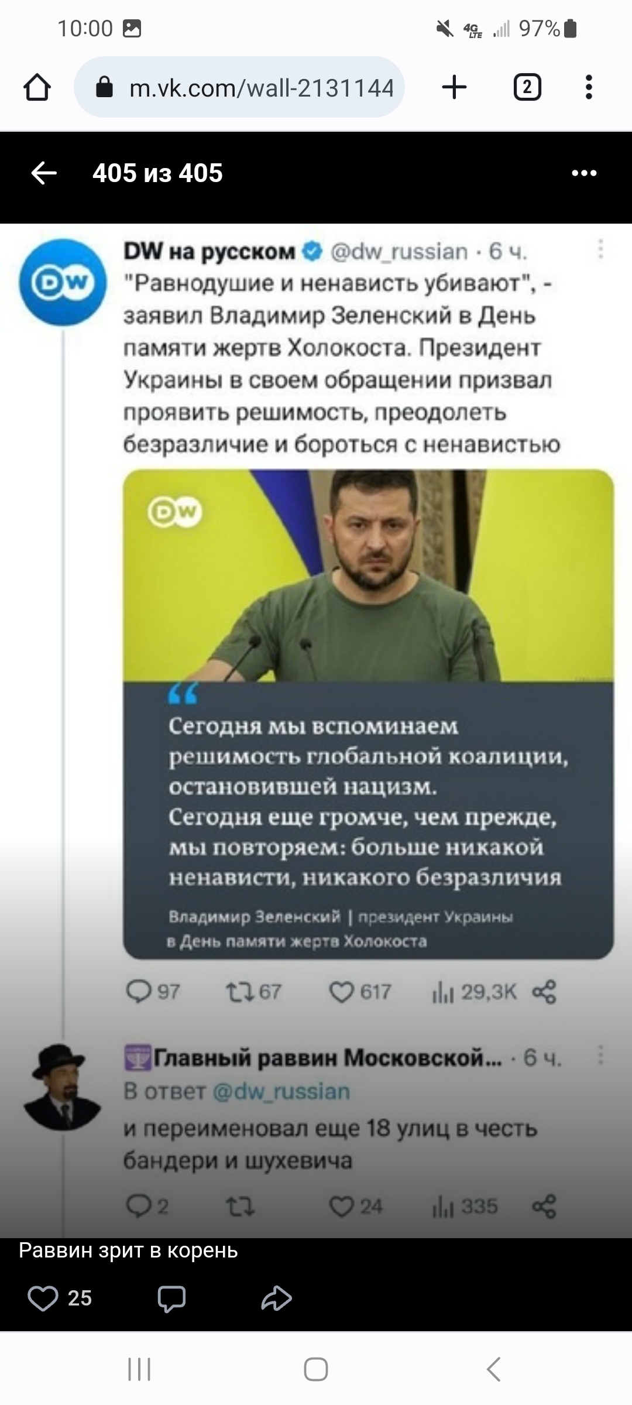Open the photo viewer more options menu
The height and width of the screenshot is (1405, 632).
584,173
